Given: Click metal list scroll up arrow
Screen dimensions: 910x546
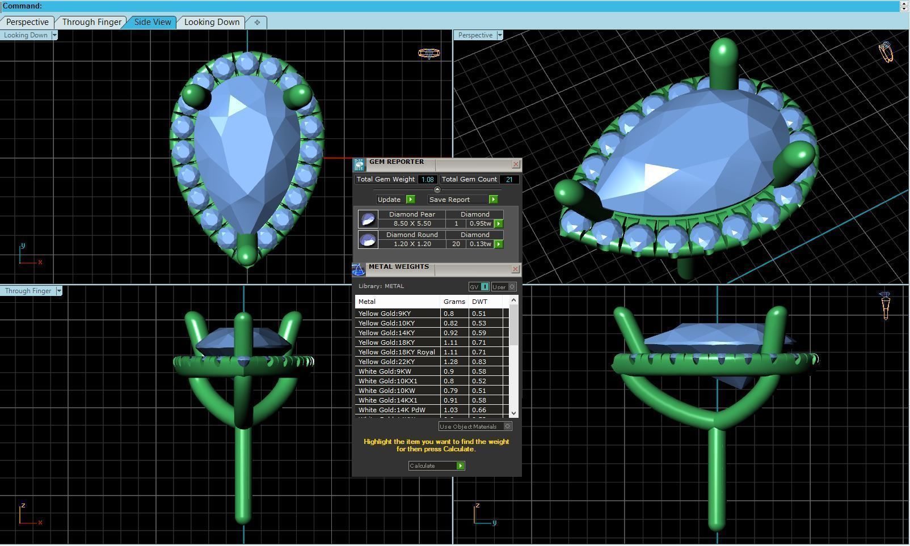Looking at the screenshot, I should 513,300.
